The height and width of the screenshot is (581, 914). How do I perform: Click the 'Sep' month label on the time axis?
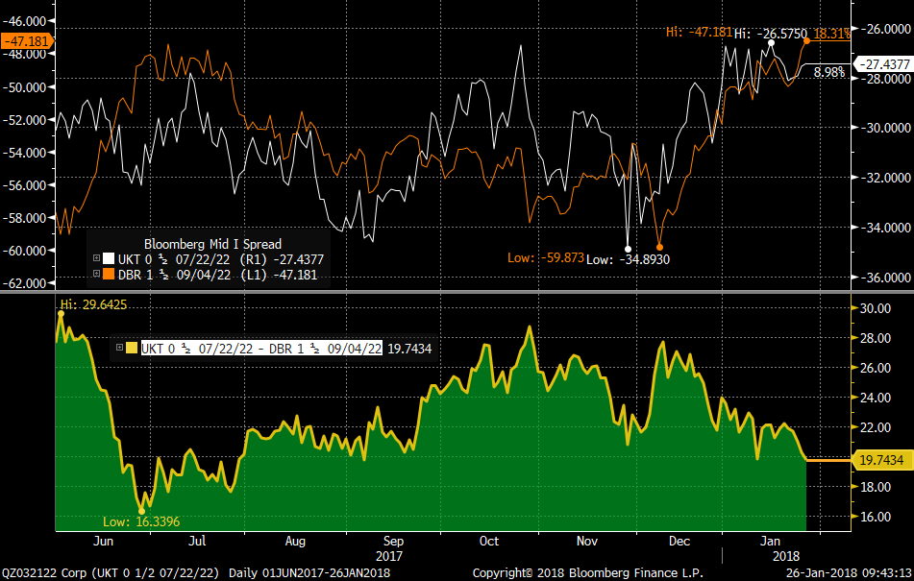(393, 542)
